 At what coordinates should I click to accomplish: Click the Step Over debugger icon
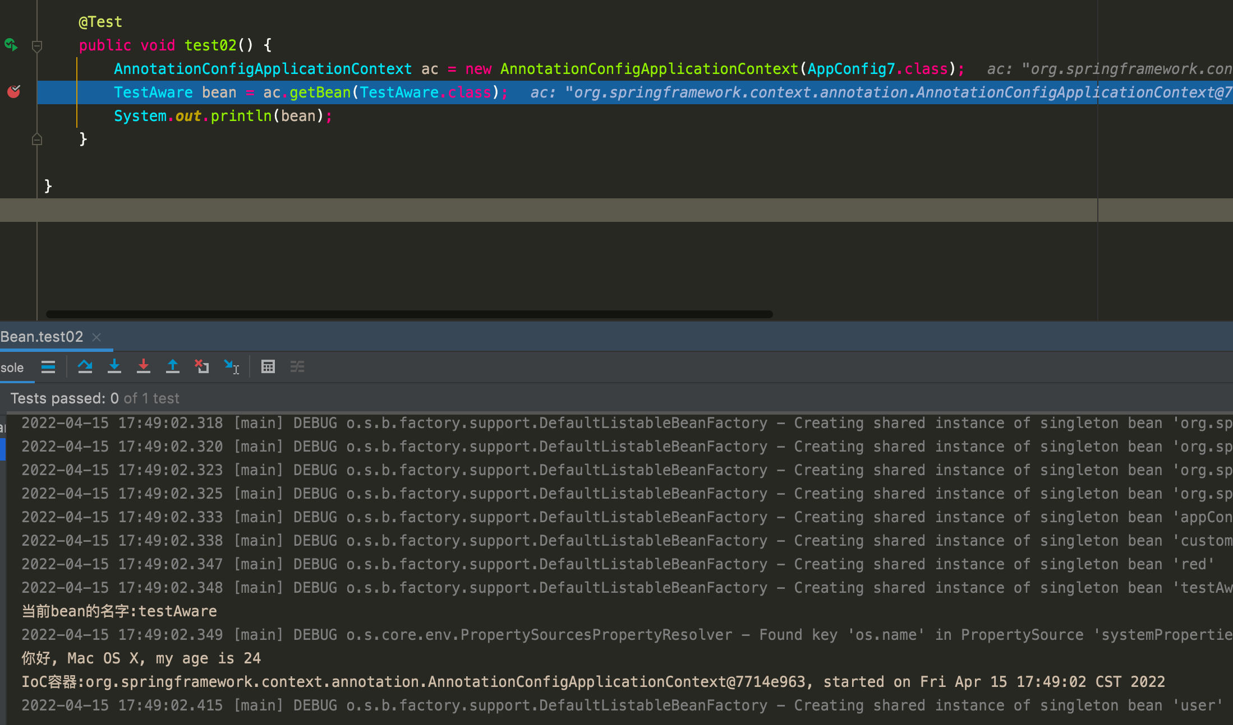pyautogui.click(x=85, y=367)
